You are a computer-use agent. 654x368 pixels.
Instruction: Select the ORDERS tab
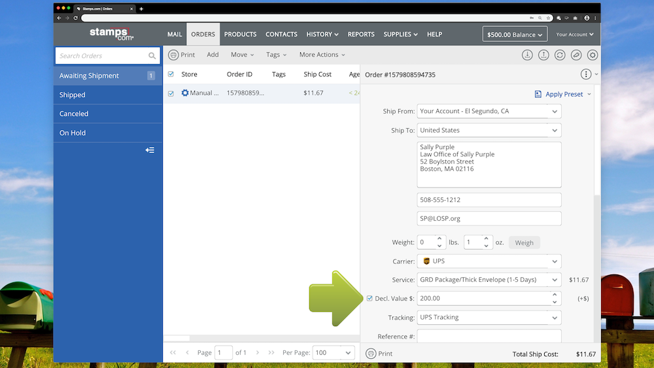[203, 34]
